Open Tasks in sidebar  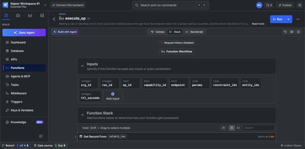click(x=24, y=85)
